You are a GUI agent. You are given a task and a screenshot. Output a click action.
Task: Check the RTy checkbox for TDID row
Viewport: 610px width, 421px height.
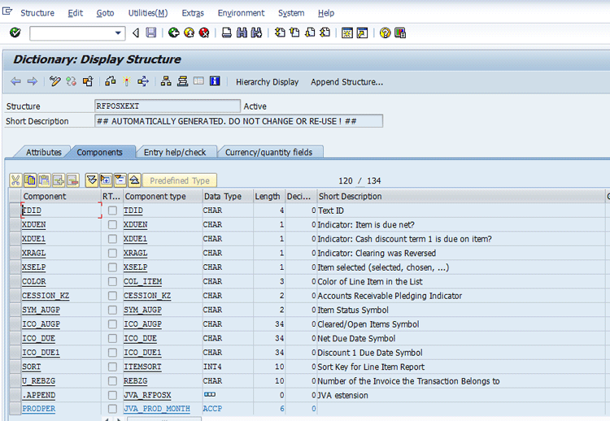pos(112,210)
